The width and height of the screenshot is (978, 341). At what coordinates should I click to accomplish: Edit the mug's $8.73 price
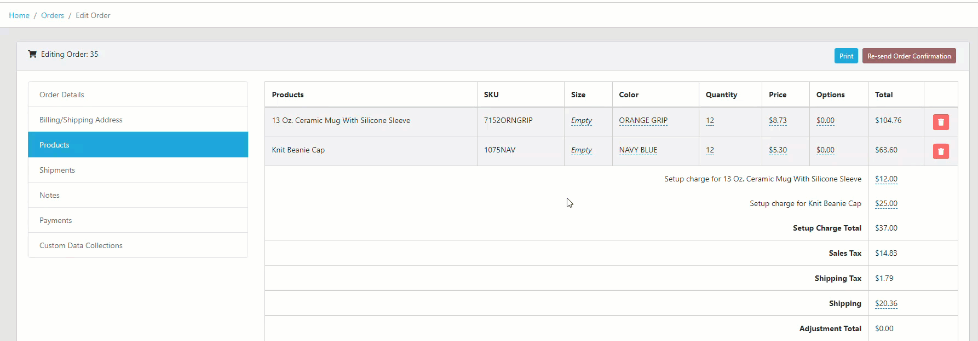(777, 120)
